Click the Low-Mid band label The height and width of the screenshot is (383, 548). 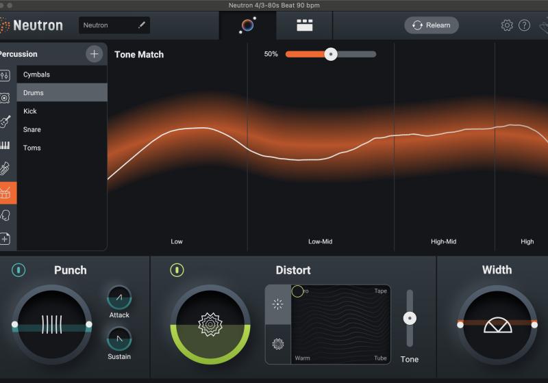click(320, 241)
